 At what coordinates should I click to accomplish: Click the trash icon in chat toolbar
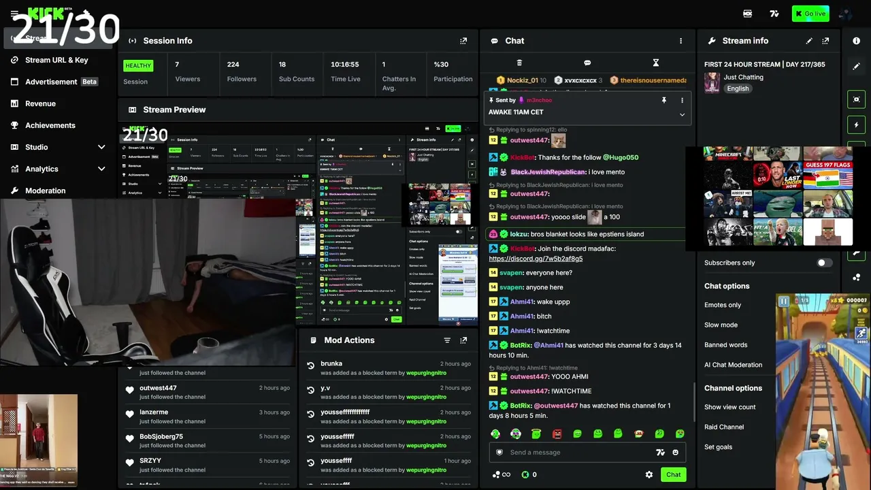[x=519, y=63]
